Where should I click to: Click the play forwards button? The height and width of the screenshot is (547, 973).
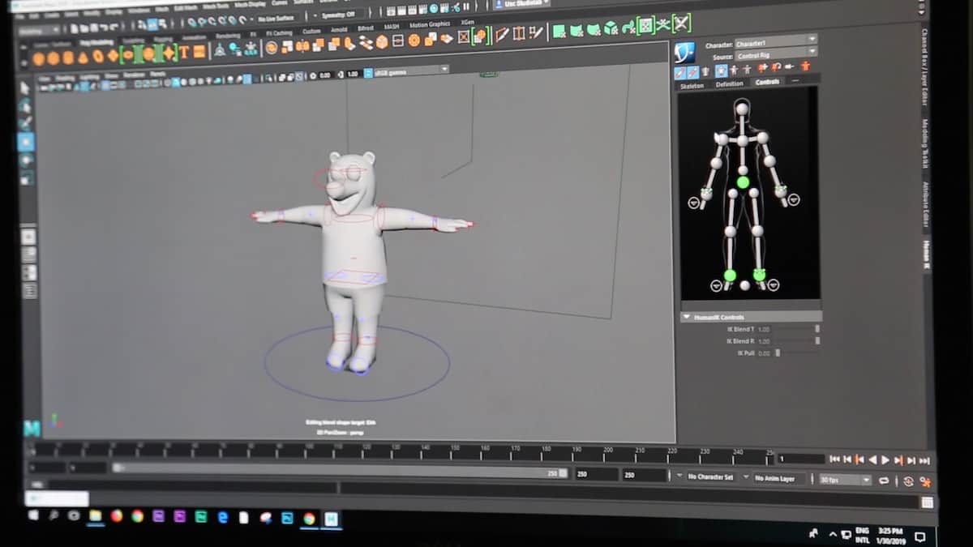(885, 459)
